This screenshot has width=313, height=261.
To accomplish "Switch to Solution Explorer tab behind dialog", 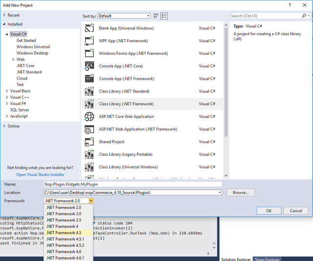I will 236,259.
